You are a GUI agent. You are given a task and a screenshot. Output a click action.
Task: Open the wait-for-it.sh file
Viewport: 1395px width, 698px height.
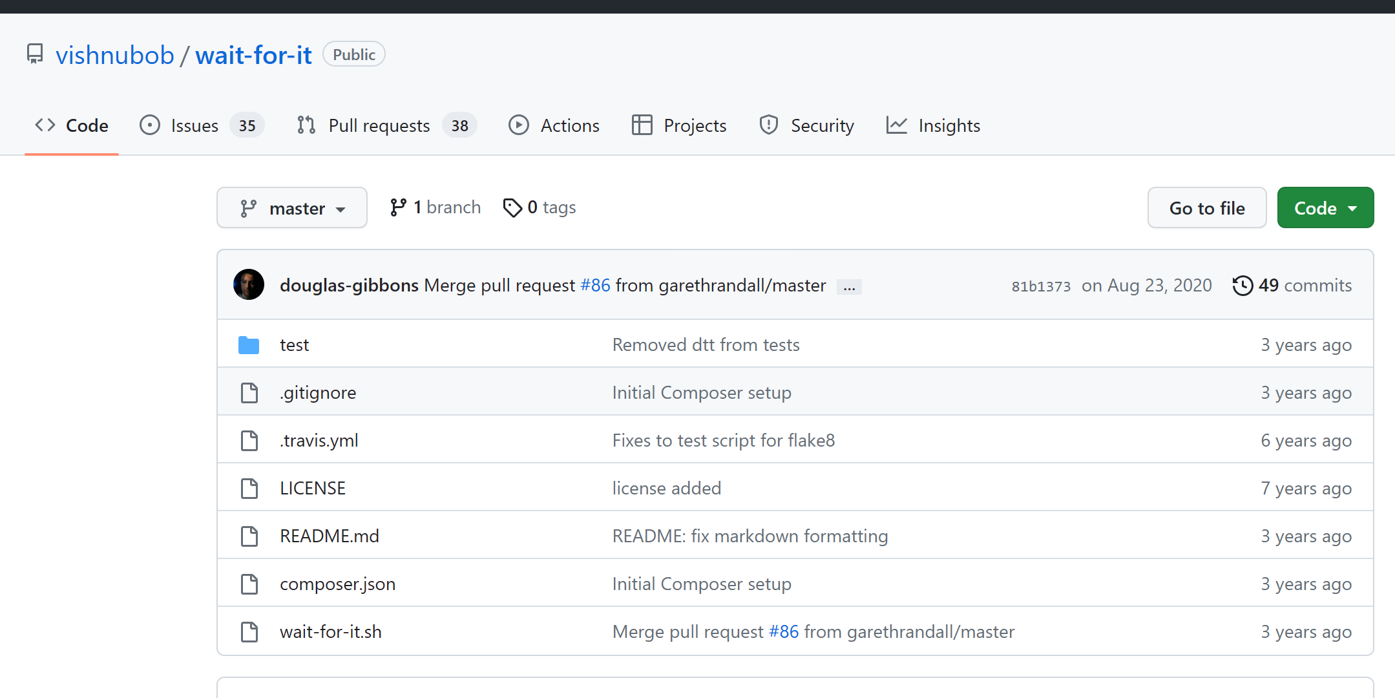pyautogui.click(x=330, y=631)
